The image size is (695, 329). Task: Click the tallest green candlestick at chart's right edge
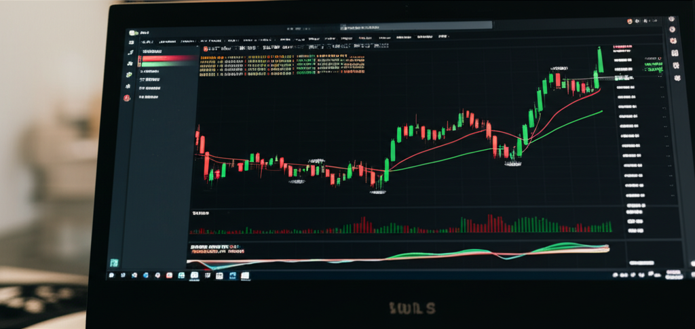tap(600, 60)
